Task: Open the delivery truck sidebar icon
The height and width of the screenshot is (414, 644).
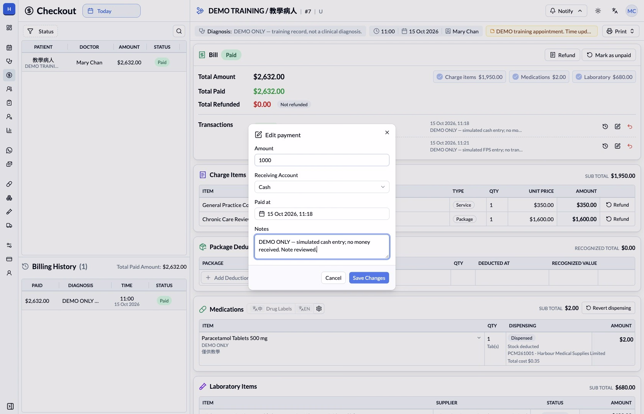Action: click(9, 225)
